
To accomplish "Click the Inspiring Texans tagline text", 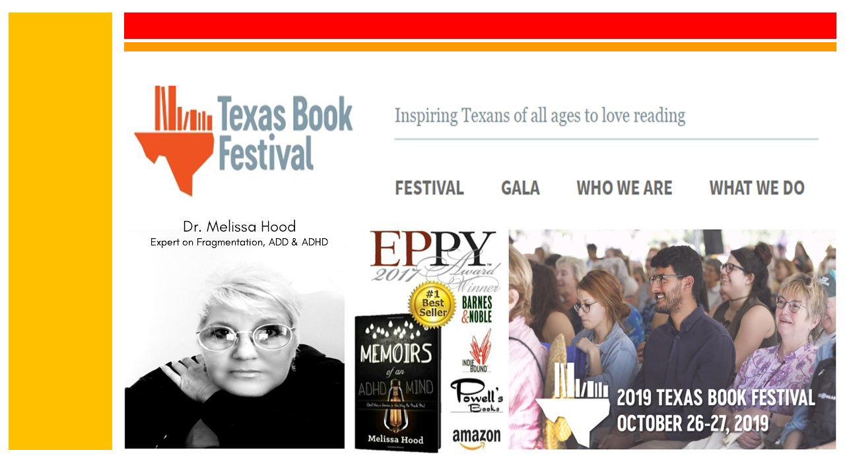I will pos(540,116).
